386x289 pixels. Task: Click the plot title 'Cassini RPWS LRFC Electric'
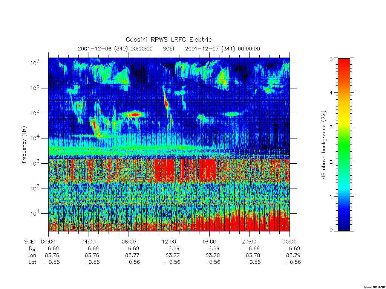[x=168, y=40]
